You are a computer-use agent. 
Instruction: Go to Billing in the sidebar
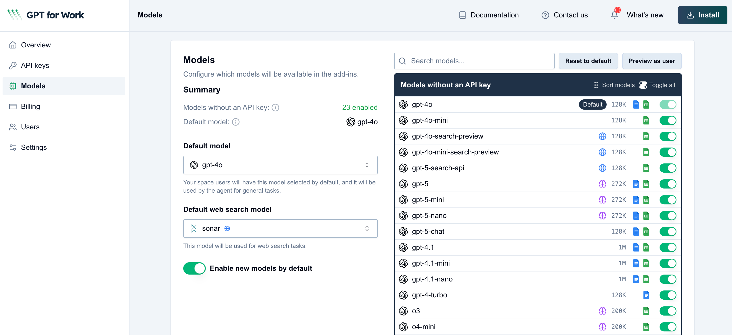(30, 106)
